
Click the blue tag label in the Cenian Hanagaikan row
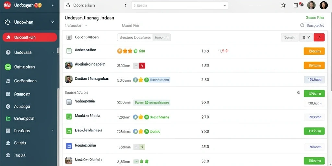(x=160, y=80)
